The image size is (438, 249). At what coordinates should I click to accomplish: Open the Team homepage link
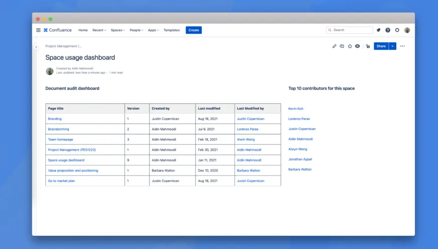click(x=60, y=139)
